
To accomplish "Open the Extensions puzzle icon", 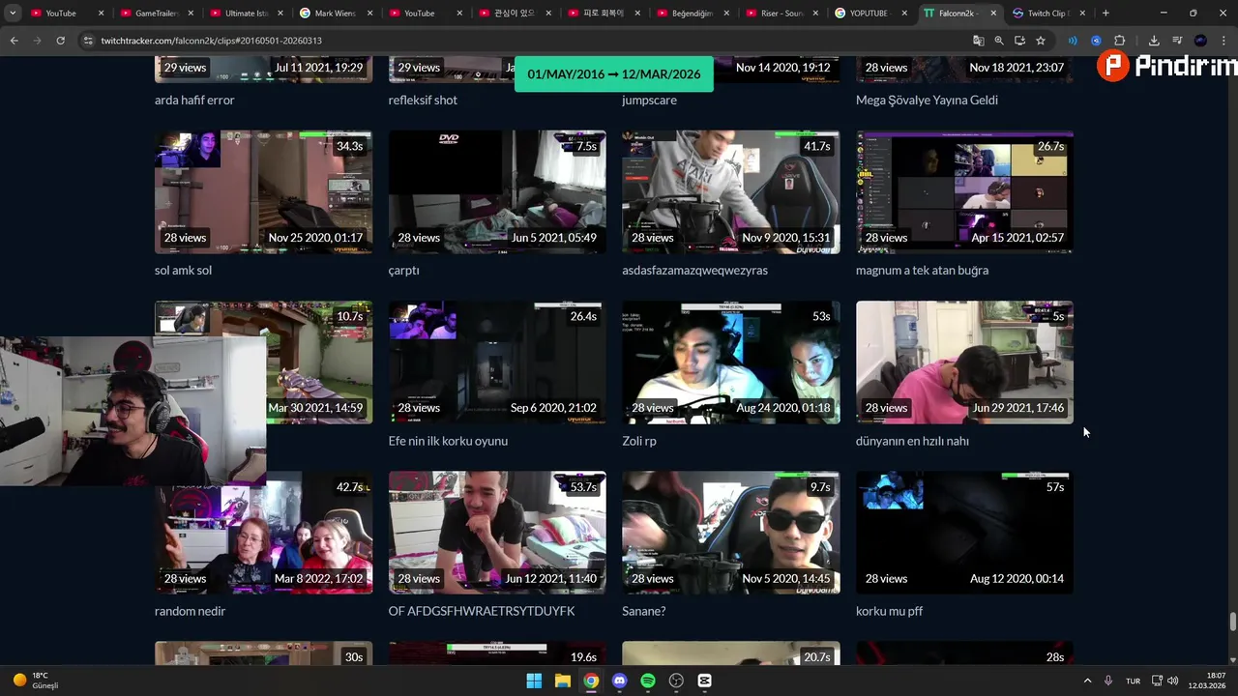I will pos(1119,41).
